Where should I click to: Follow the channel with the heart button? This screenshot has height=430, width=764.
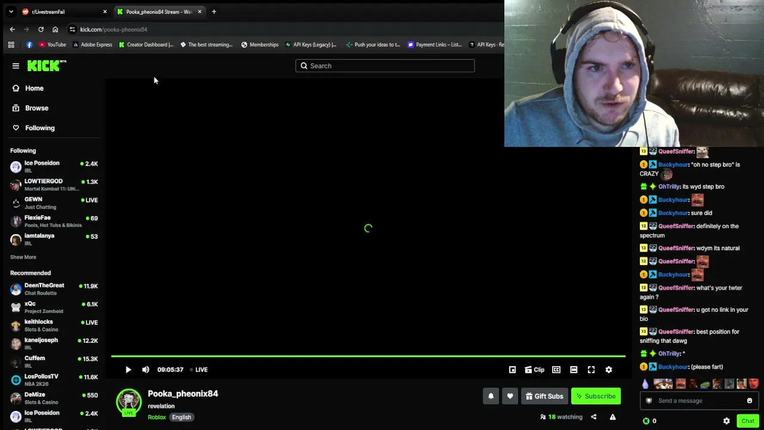coord(510,396)
